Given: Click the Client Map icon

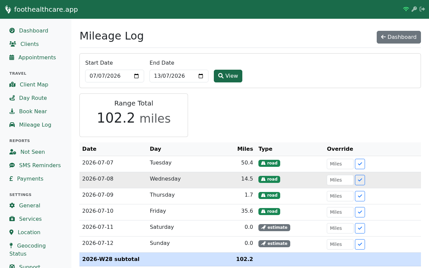Looking at the screenshot, I should tap(12, 84).
